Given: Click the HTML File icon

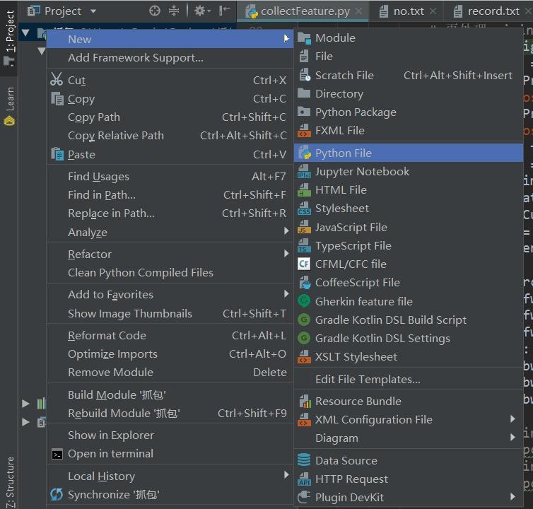Looking at the screenshot, I should click(304, 190).
